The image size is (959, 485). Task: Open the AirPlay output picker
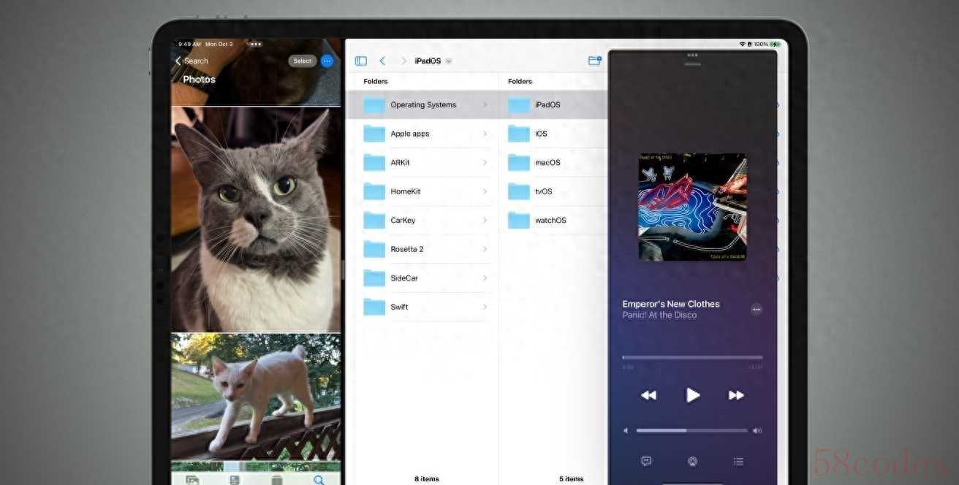pos(692,461)
